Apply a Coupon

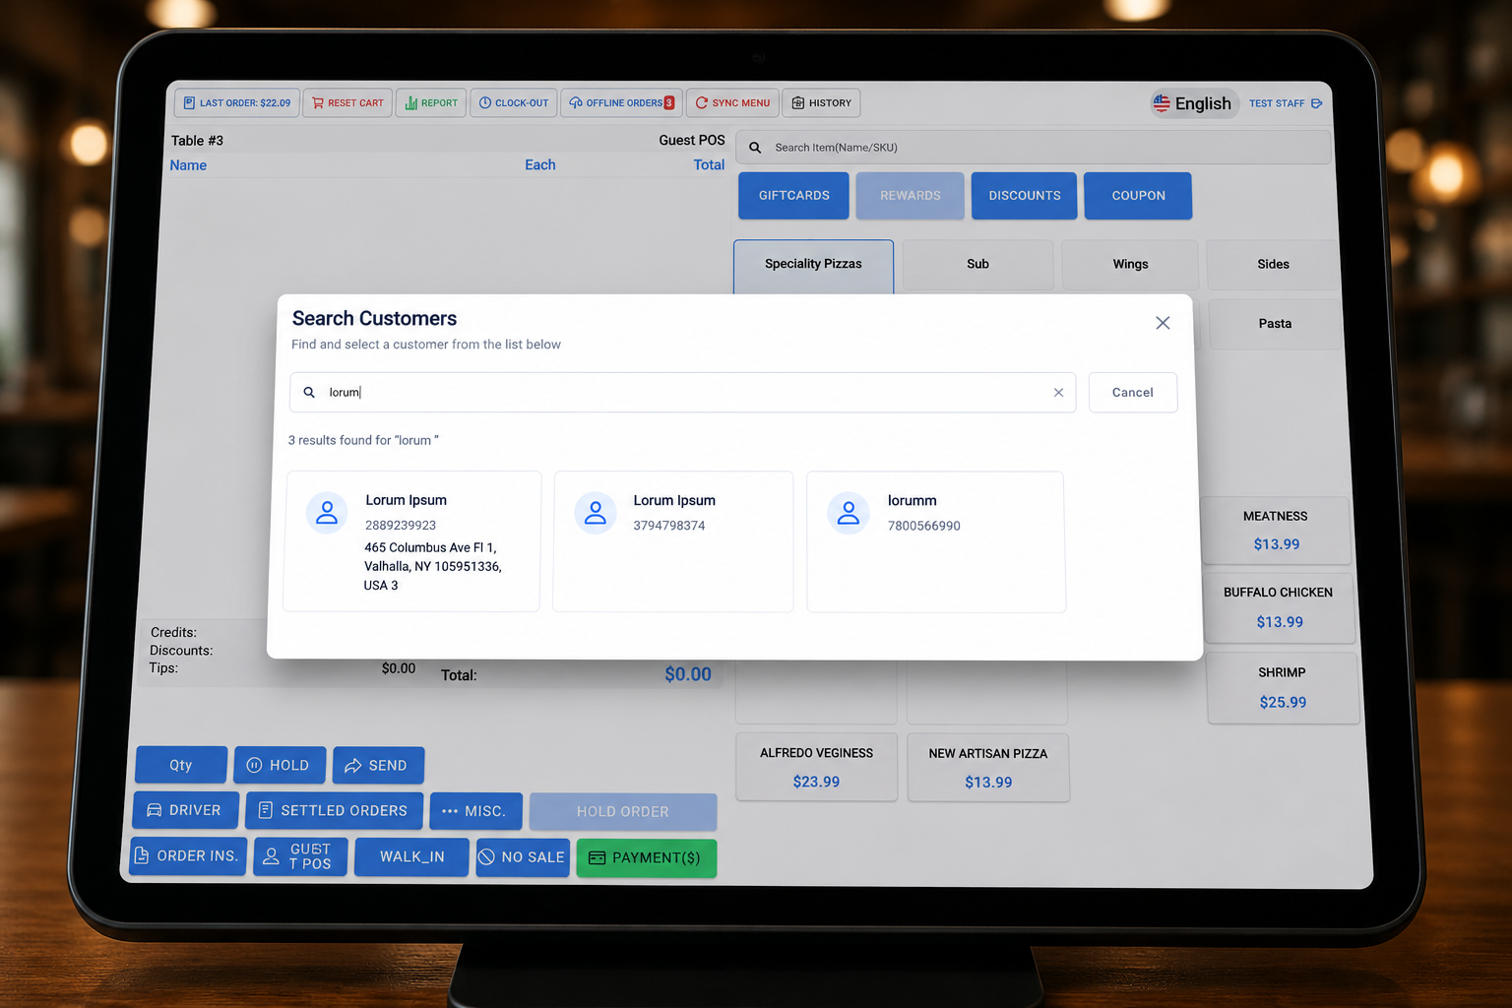1138,196
